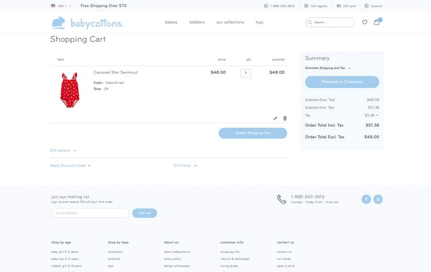Delete the swimsuit with trash icon
Screen dimensions: 431x272
point(285,118)
